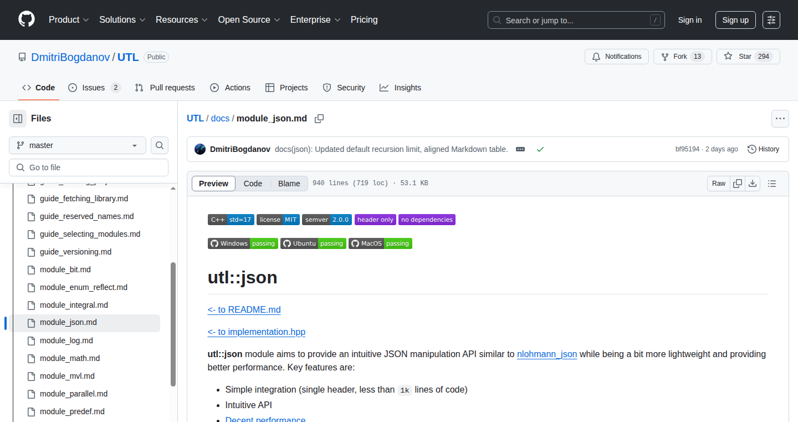Expand the Solutions menu
Viewport: 798px width, 422px height.
[x=122, y=20]
